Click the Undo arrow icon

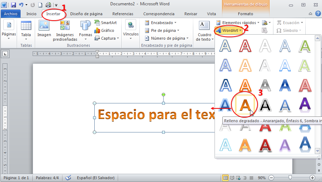(x=21, y=5)
